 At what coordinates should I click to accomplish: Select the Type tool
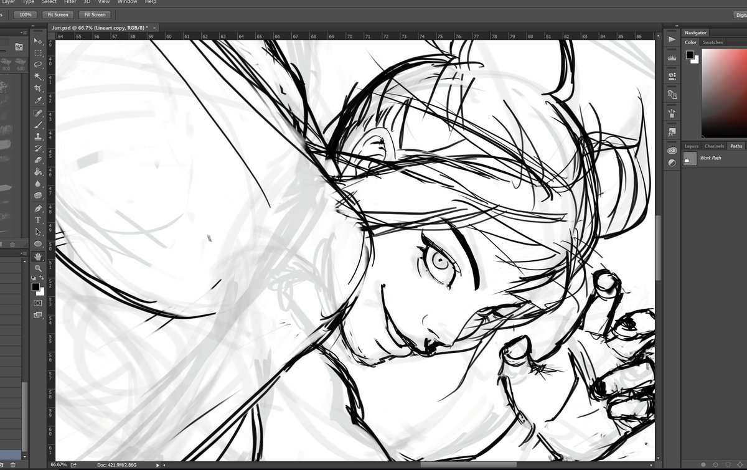[38, 220]
